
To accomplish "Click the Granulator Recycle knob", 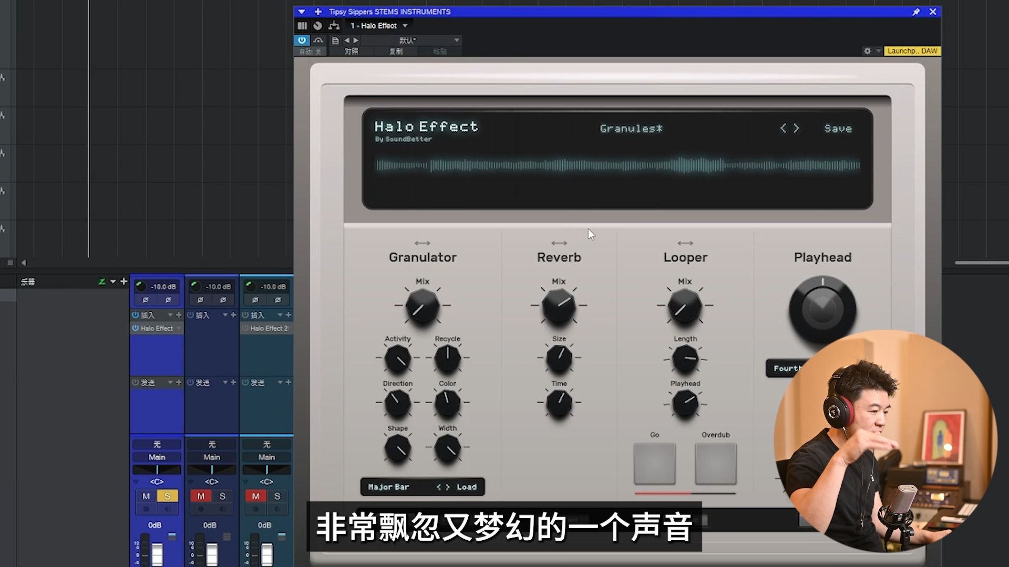I will tap(447, 360).
